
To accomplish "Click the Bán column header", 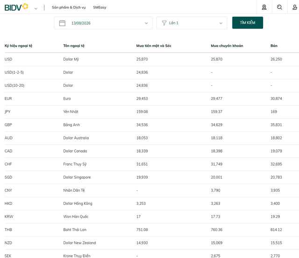I will [274, 46].
